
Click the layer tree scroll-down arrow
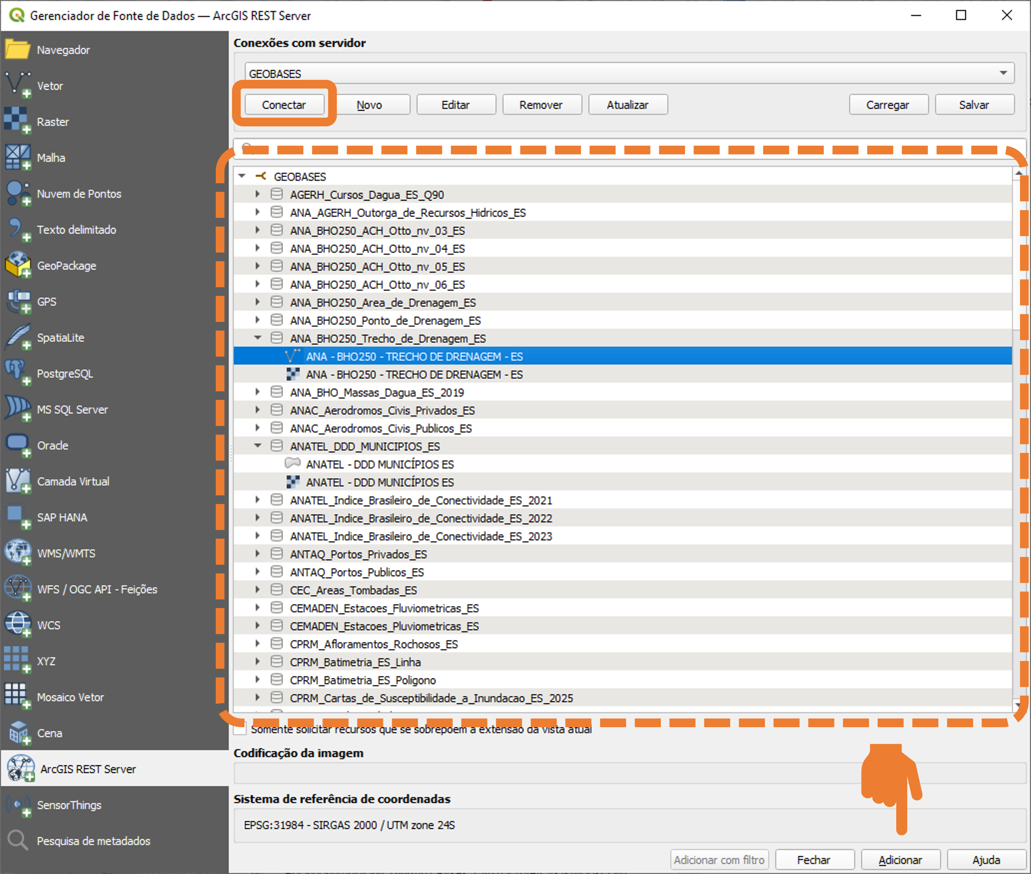tap(1018, 704)
